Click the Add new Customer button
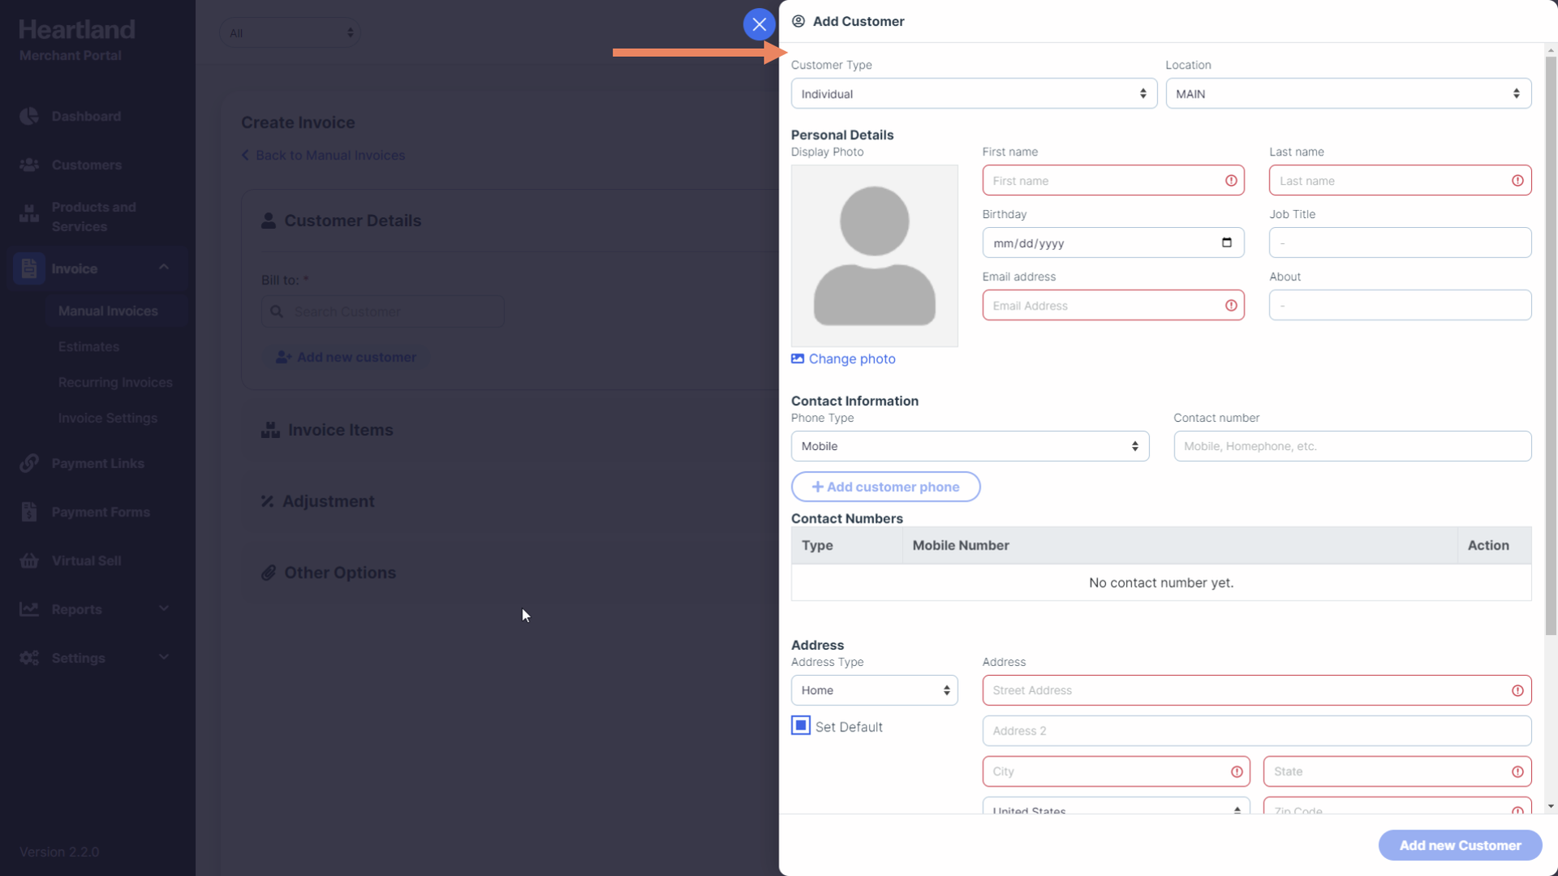 coord(1460,845)
